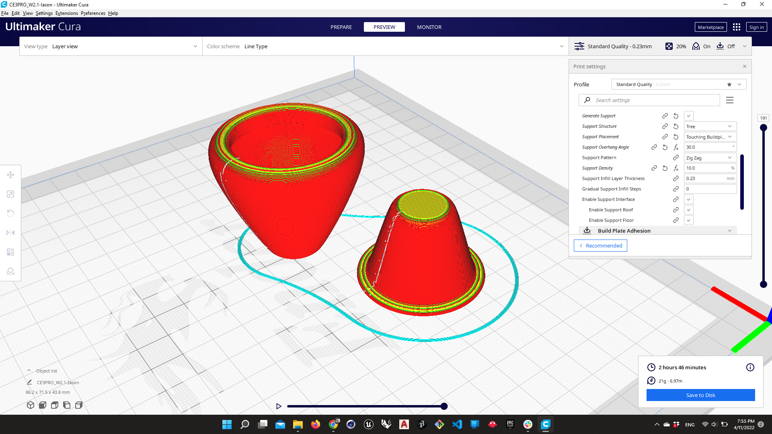772x434 pixels.
Task: Click the top layer slider handle
Action: (763, 127)
